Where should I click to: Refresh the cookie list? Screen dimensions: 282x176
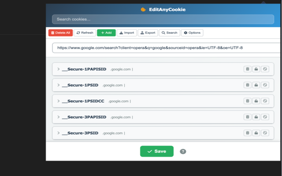click(x=85, y=33)
